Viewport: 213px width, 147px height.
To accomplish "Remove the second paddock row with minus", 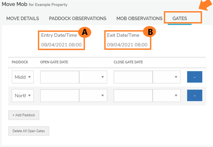I will coord(195,95).
